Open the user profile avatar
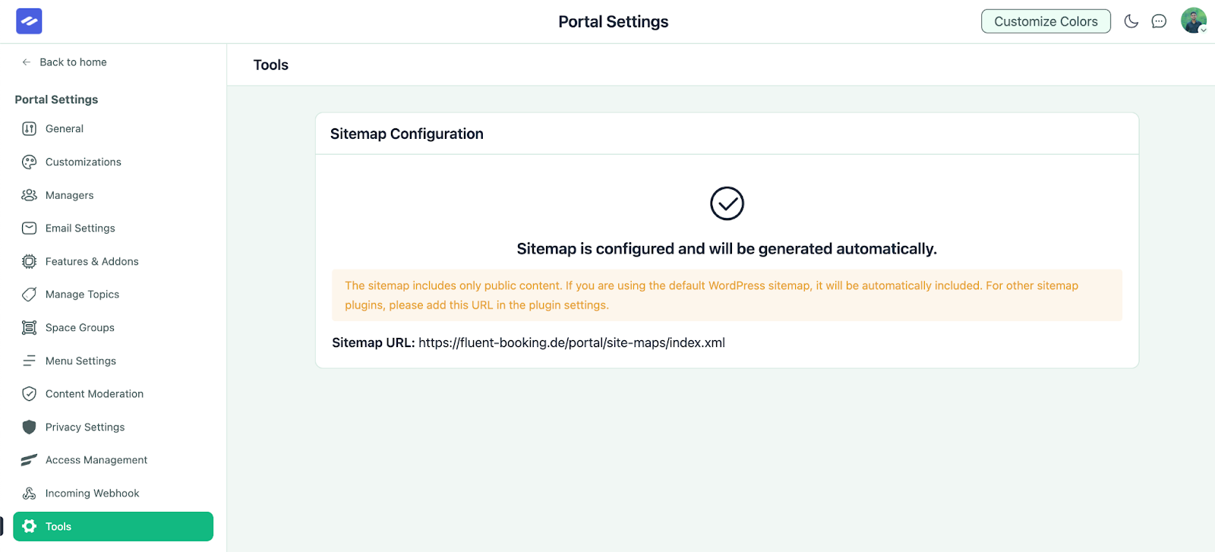Viewport: 1215px width, 552px height. click(1193, 21)
